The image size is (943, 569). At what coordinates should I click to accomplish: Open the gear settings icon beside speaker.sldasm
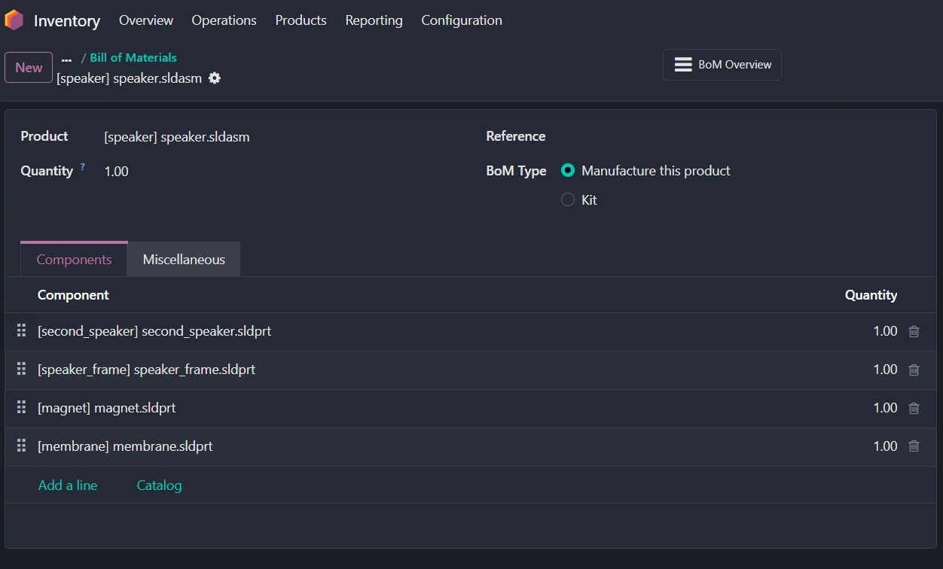(215, 78)
